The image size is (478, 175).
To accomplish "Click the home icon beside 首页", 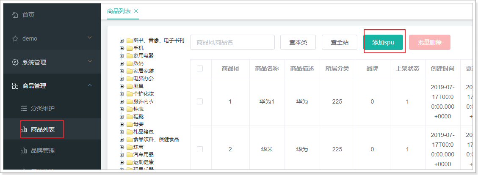I will pyautogui.click(x=15, y=15).
